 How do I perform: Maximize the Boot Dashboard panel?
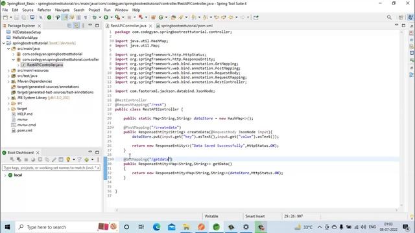click(x=97, y=153)
